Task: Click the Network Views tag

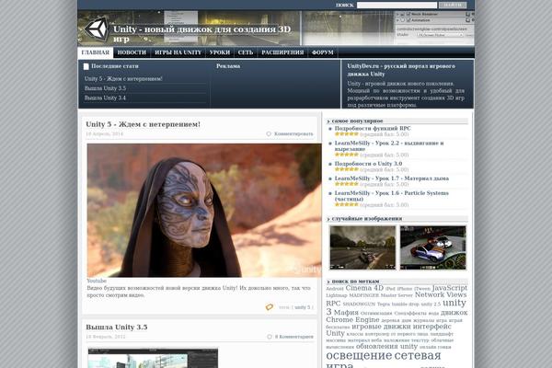Action: pyautogui.click(x=441, y=294)
